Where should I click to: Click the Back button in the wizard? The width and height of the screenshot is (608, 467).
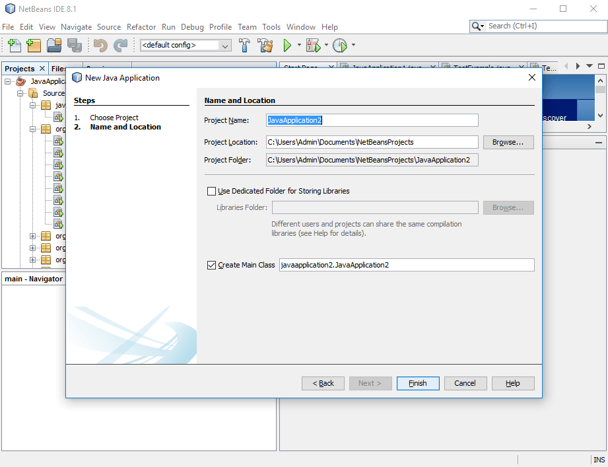pos(323,383)
